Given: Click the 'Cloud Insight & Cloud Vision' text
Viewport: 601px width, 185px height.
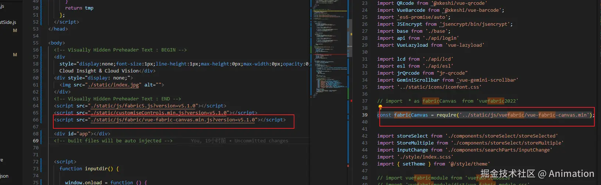Looking at the screenshot, I should point(99,71).
